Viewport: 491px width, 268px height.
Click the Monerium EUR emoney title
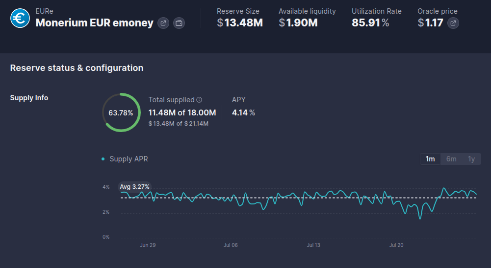[95, 23]
